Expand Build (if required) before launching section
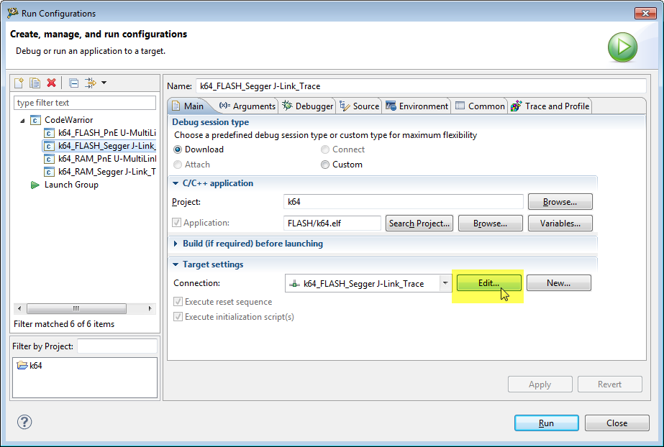Screen dimensions: 664x447 [x=176, y=244]
